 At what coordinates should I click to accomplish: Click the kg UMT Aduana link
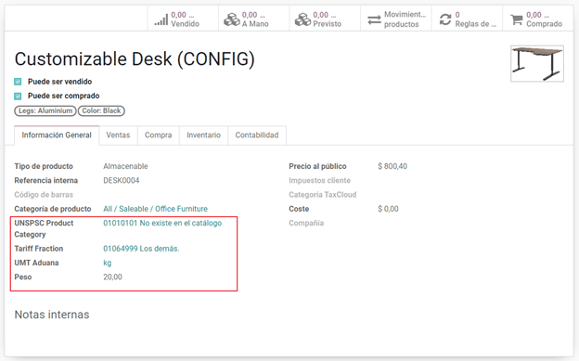point(108,263)
